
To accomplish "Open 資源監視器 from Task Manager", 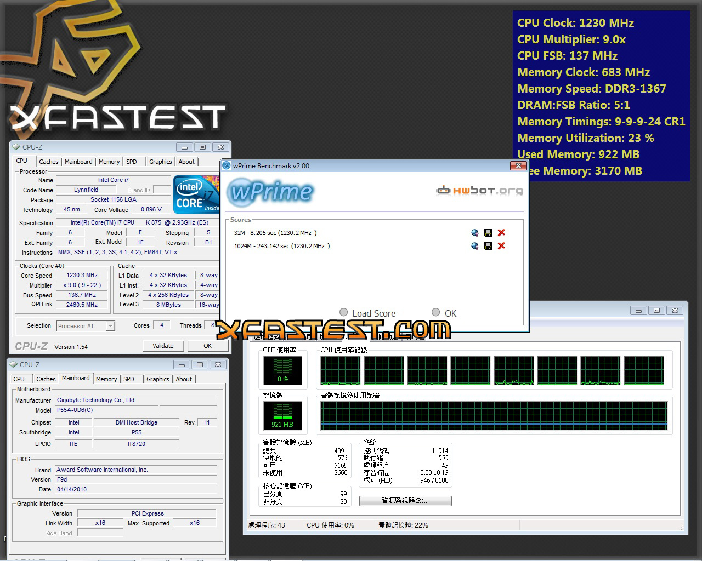I will (x=405, y=500).
